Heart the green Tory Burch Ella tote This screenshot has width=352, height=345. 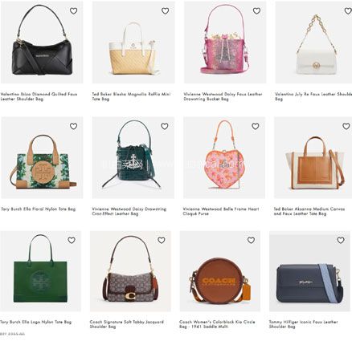72,240
